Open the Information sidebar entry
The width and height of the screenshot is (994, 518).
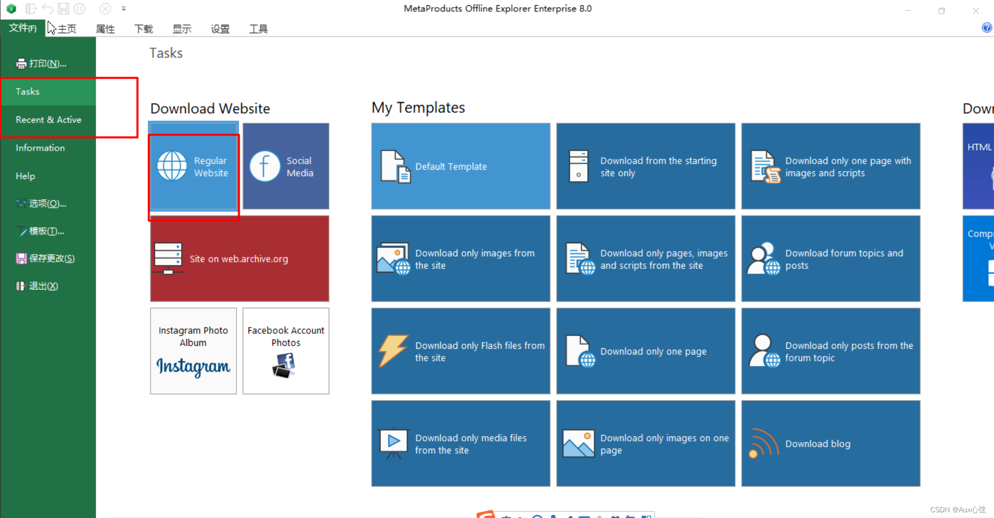48,148
